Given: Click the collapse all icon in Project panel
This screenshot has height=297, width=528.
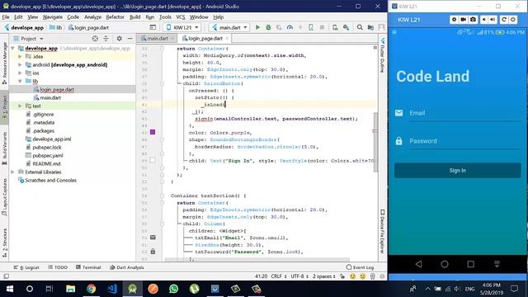Looking at the screenshot, I should coord(106,39).
